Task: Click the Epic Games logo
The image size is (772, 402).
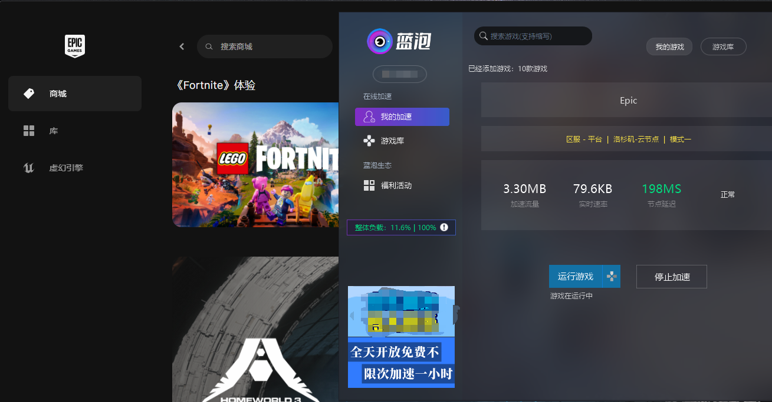Action: pyautogui.click(x=75, y=46)
